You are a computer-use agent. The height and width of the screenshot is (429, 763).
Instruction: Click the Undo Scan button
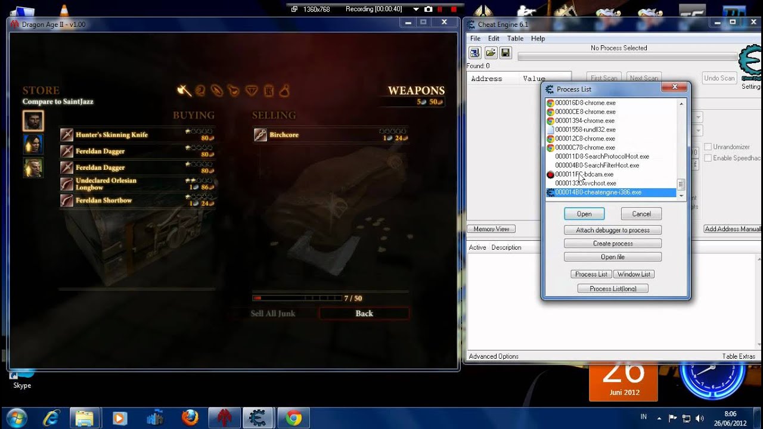pos(719,78)
